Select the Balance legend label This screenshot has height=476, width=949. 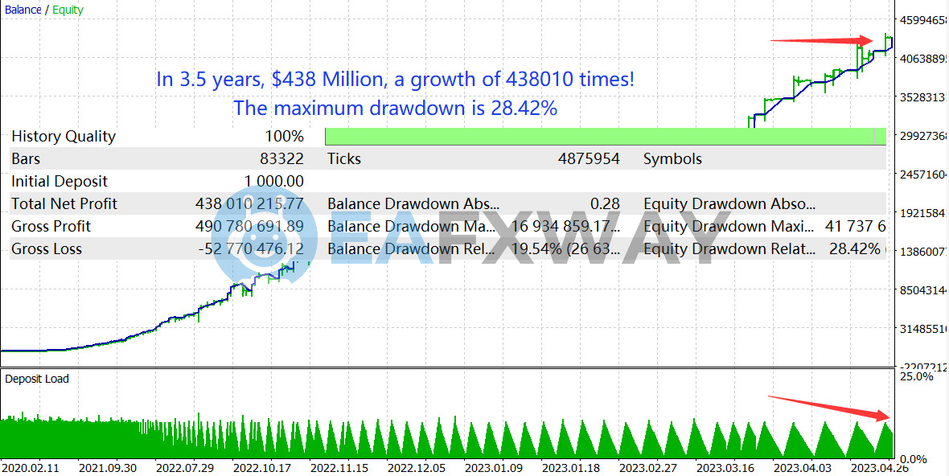pos(23,10)
